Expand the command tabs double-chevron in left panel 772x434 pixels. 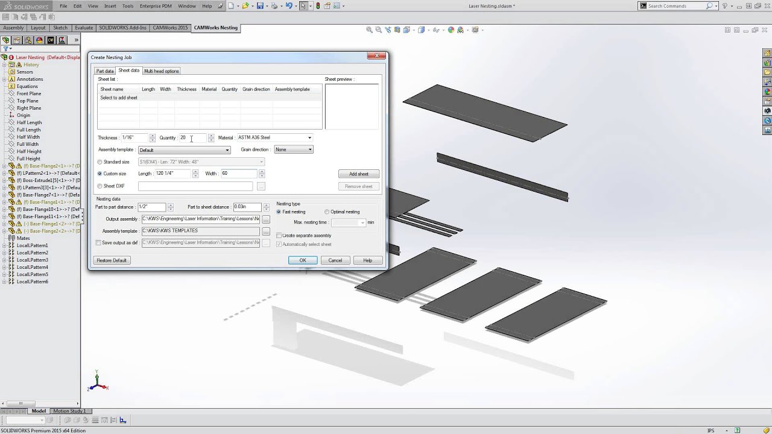coord(76,40)
